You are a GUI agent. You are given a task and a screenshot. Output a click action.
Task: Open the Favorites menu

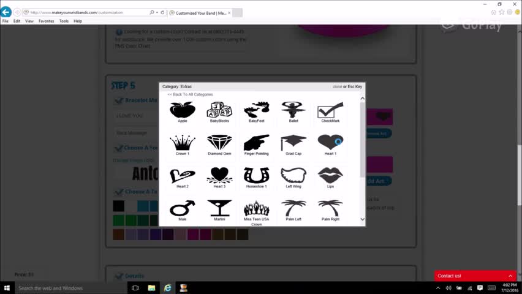[46, 21]
